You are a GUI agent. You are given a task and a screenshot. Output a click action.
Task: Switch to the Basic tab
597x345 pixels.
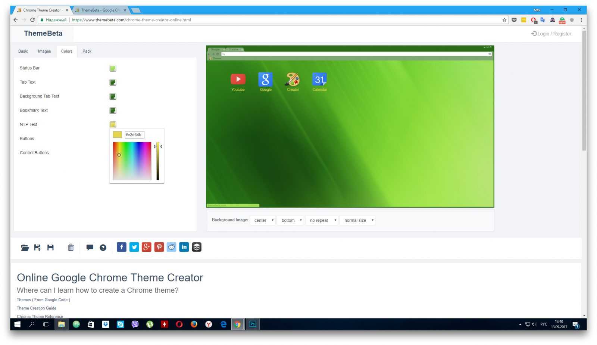(23, 51)
